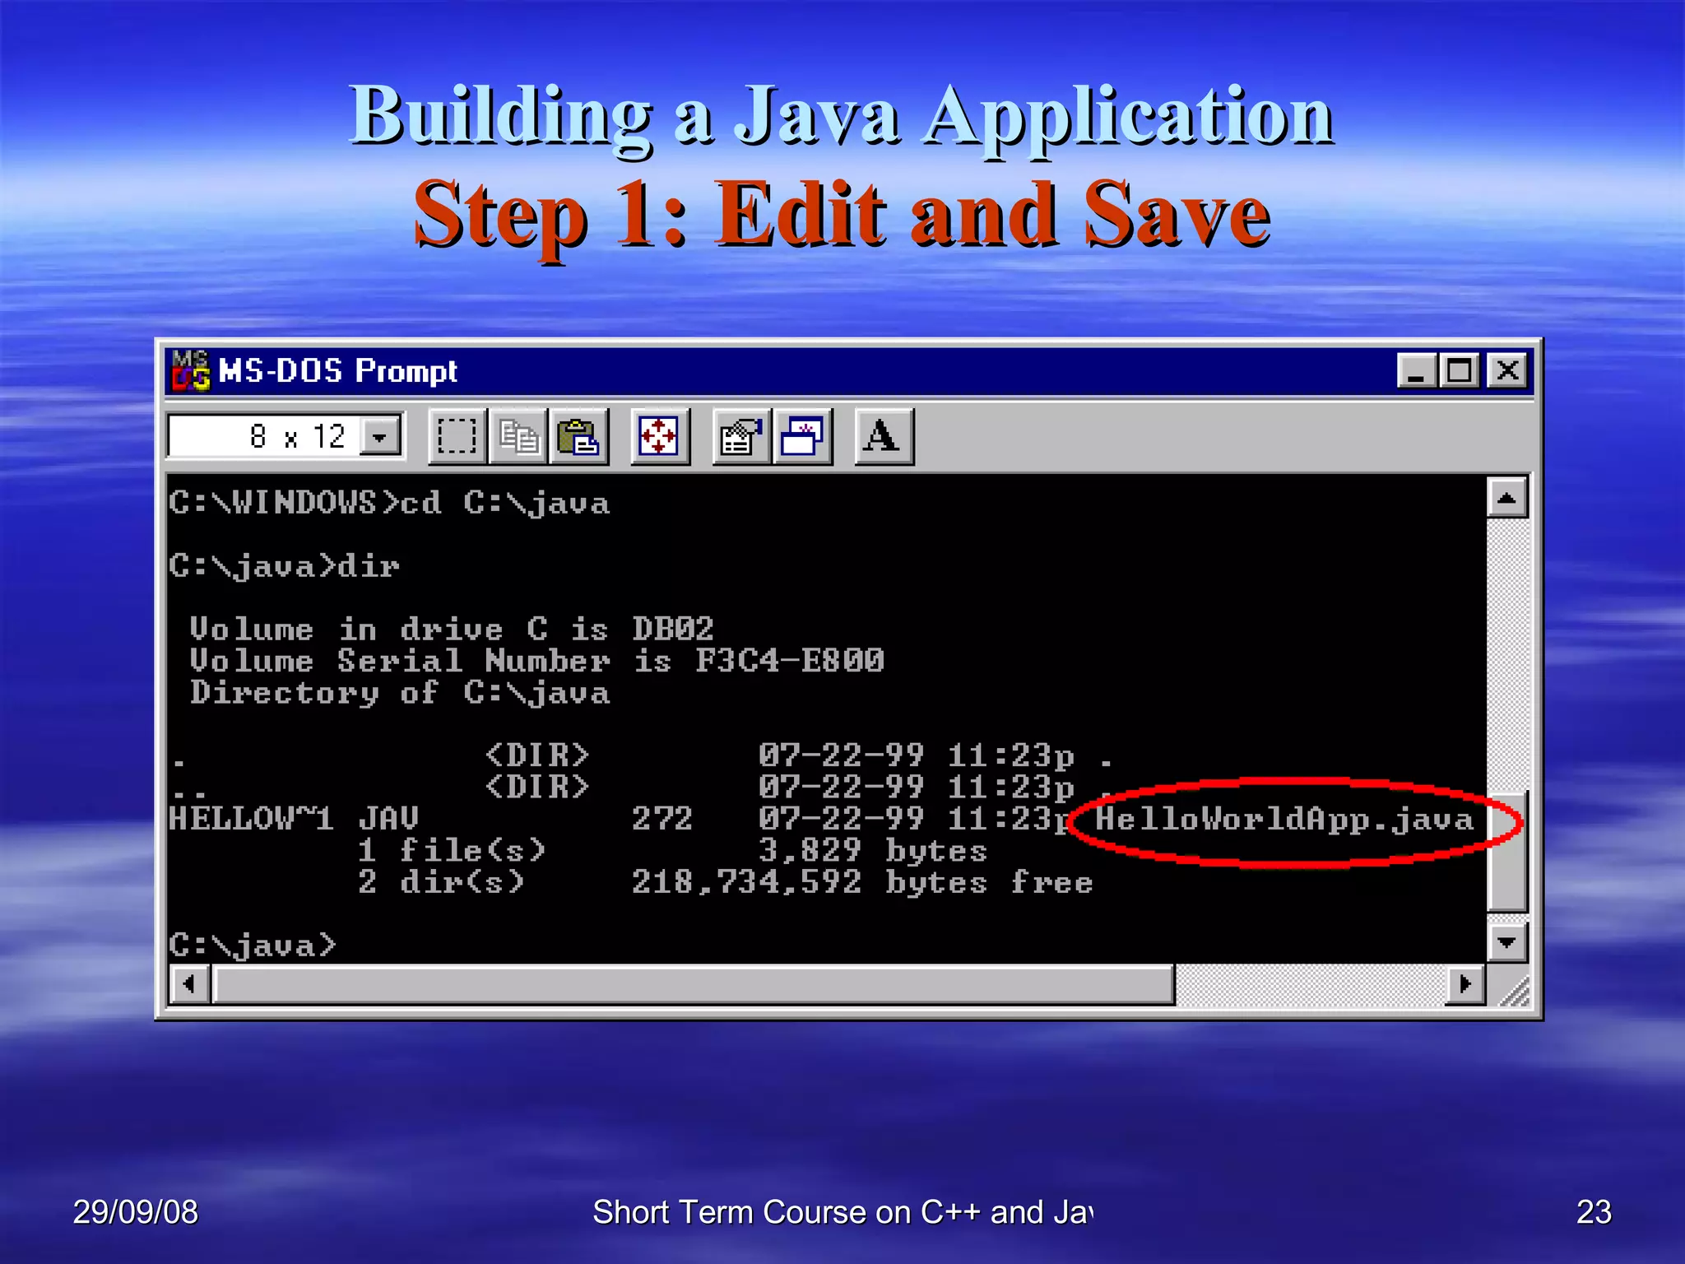Click the circled HelloWorldApp.java filename

click(1283, 820)
